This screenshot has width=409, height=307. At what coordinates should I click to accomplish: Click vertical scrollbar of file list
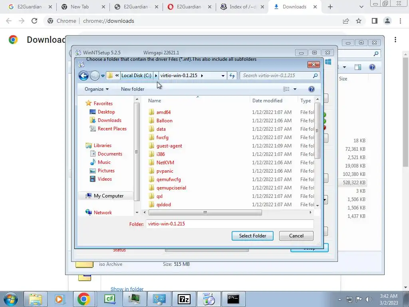pos(317,131)
